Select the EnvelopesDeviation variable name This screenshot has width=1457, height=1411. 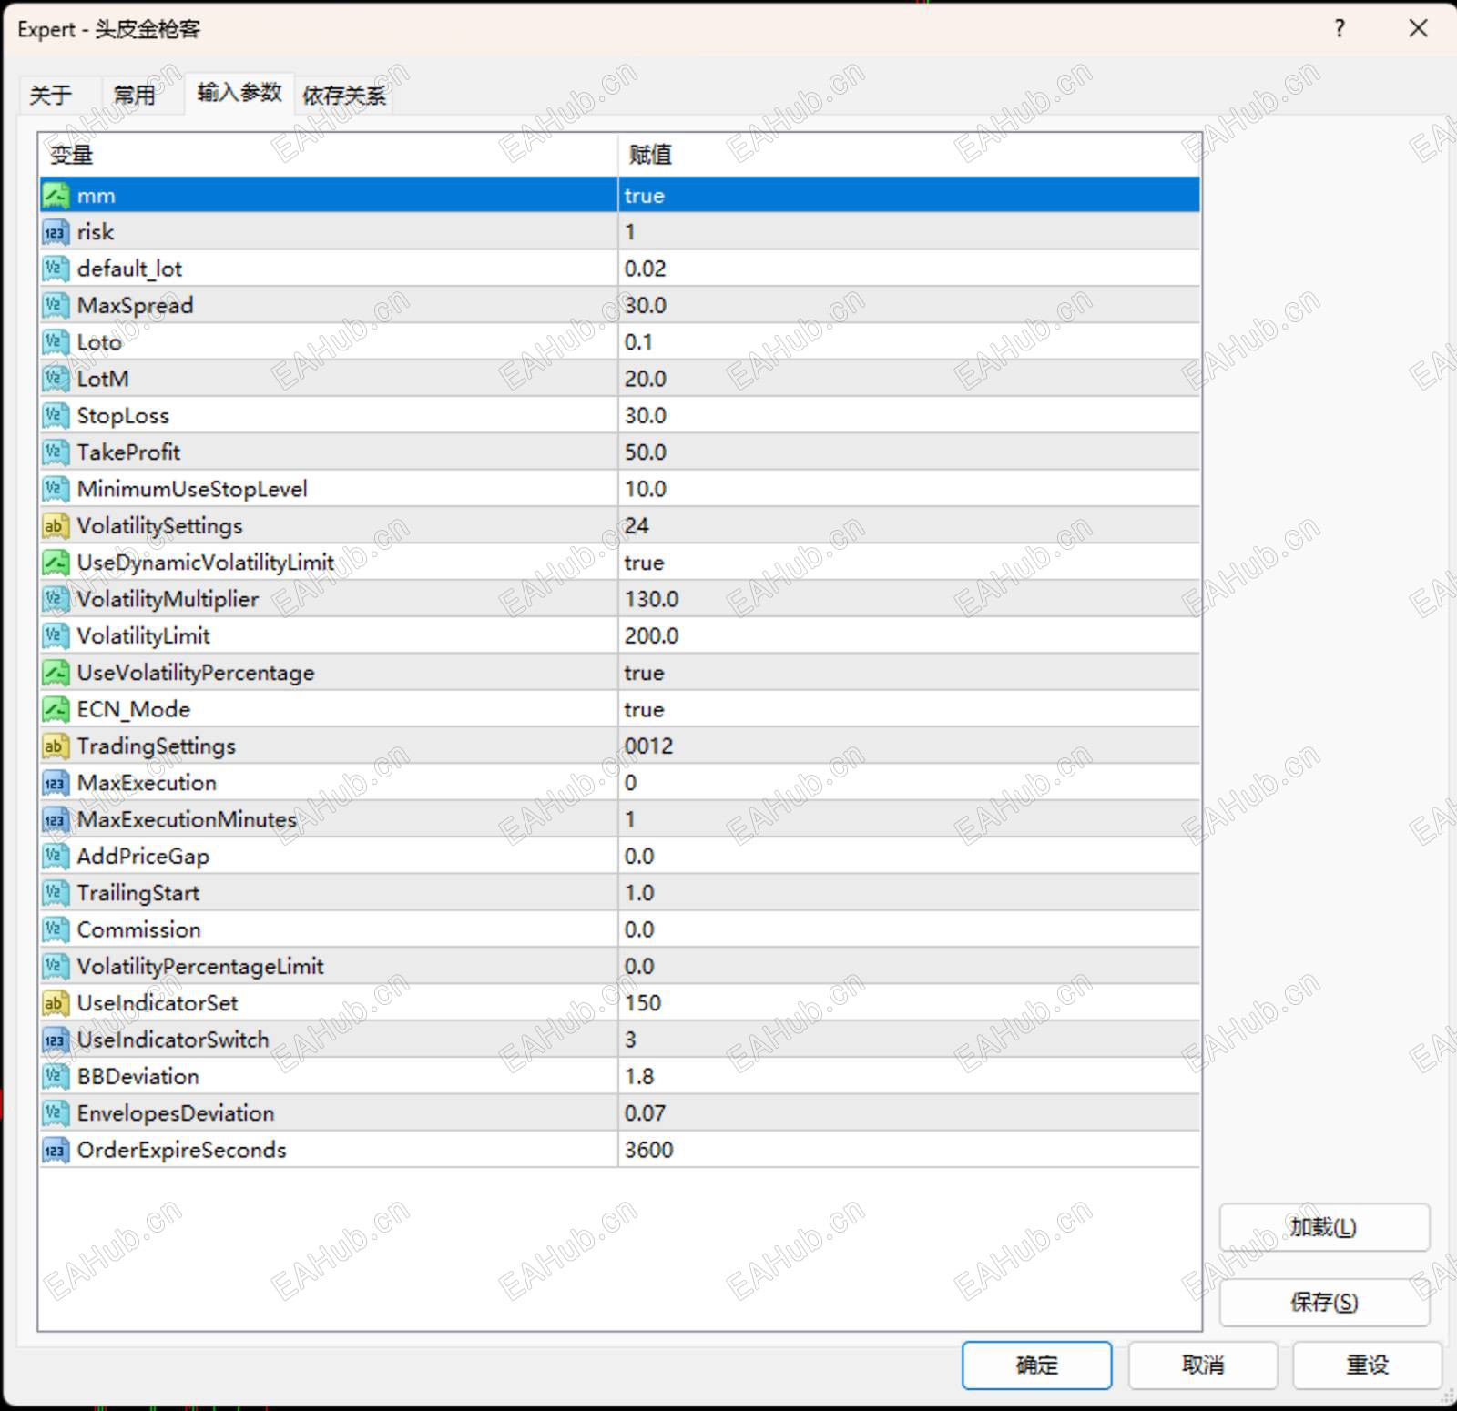(x=176, y=1113)
